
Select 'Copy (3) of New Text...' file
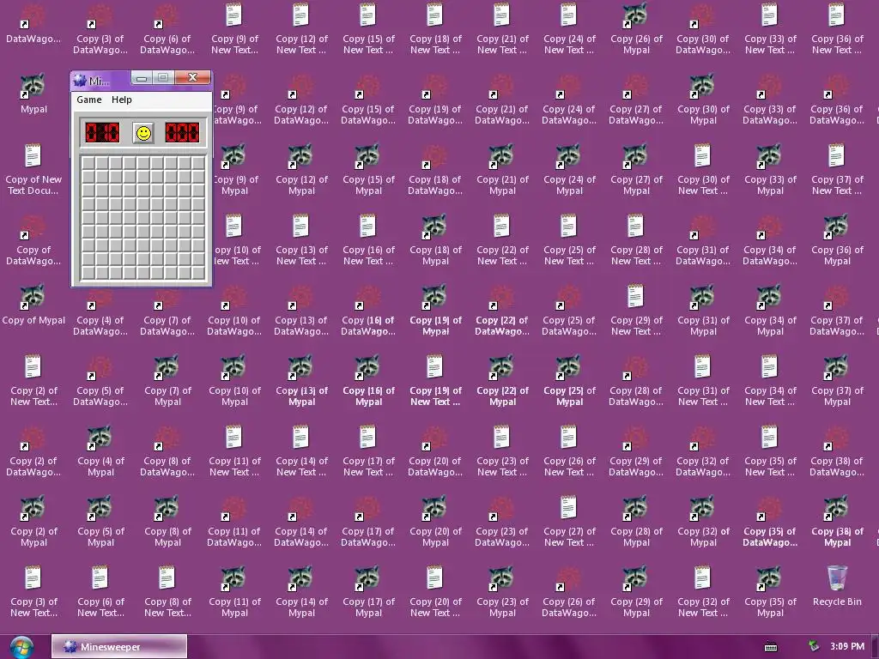tap(33, 592)
